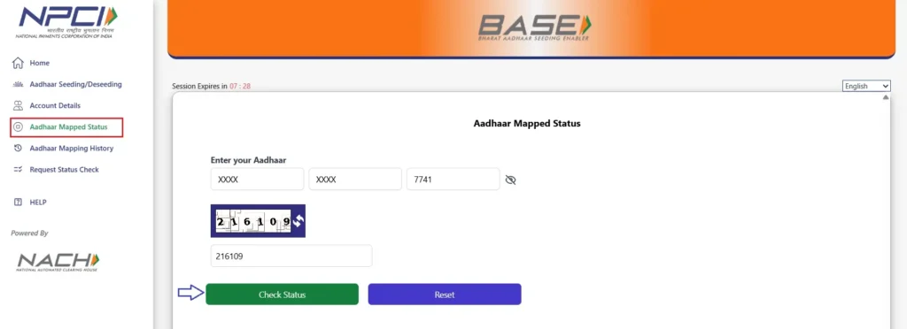Viewport: 907px width, 329px height.
Task: Open Home menu item
Action: pyautogui.click(x=39, y=63)
